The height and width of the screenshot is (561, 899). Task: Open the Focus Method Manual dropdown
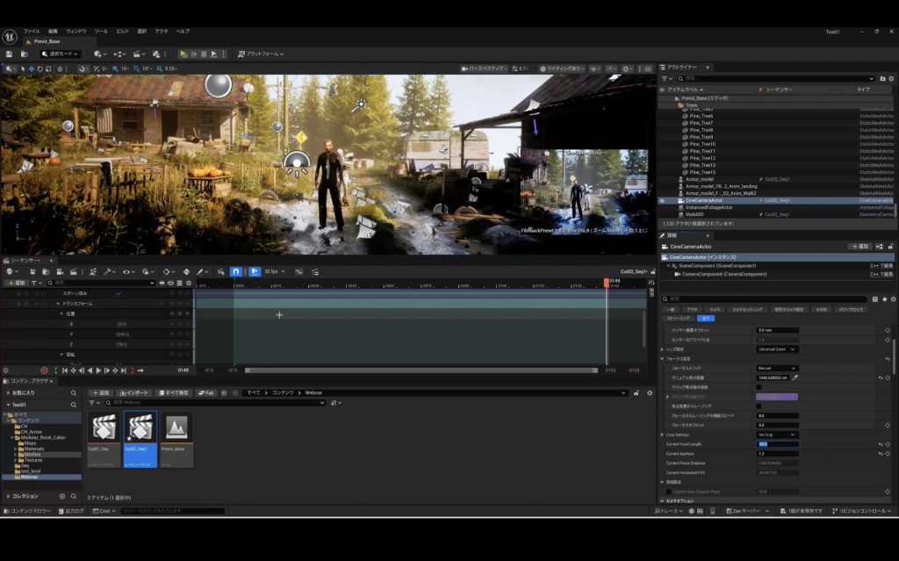click(x=777, y=368)
